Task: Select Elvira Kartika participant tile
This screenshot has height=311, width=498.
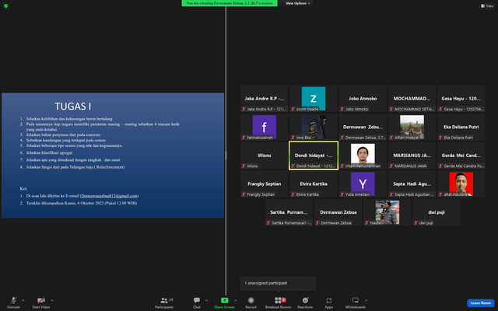Action: coord(314,183)
